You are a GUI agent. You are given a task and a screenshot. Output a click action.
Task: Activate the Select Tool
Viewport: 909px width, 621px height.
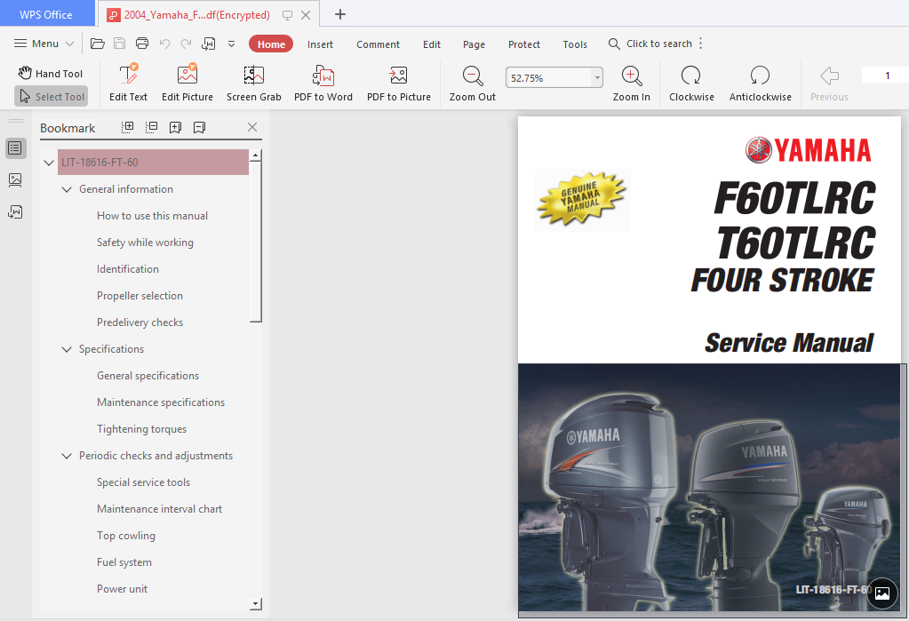click(x=51, y=96)
